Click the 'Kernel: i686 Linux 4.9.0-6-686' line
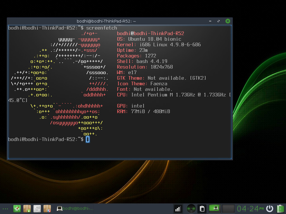The image size is (286, 214). [x=159, y=45]
